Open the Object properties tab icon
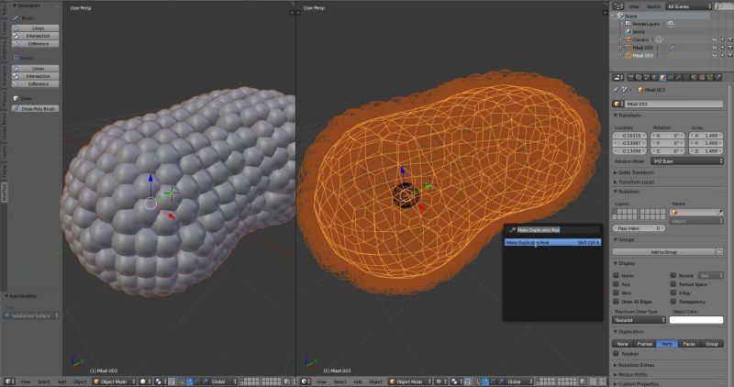The width and height of the screenshot is (734, 387). click(x=662, y=77)
